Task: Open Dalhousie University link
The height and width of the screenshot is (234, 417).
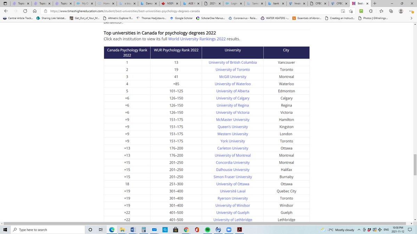Action: tap(232, 170)
